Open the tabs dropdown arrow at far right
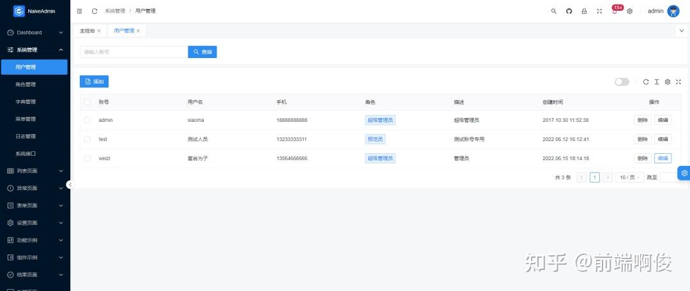 tap(682, 31)
